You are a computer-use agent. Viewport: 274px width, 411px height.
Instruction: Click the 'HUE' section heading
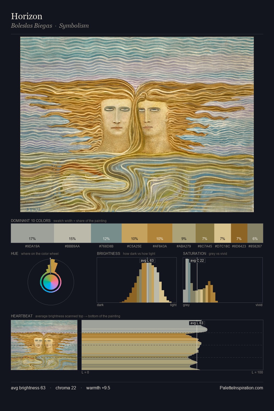point(15,253)
